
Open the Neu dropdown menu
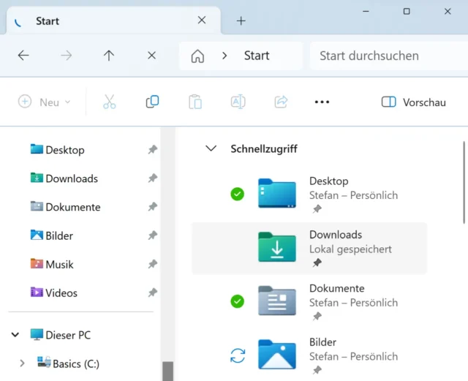coord(45,102)
